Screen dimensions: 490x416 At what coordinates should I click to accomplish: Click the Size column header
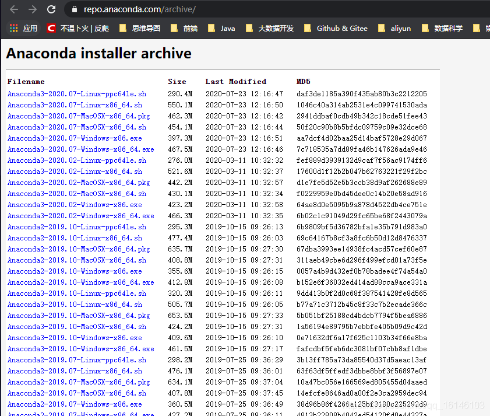(177, 82)
